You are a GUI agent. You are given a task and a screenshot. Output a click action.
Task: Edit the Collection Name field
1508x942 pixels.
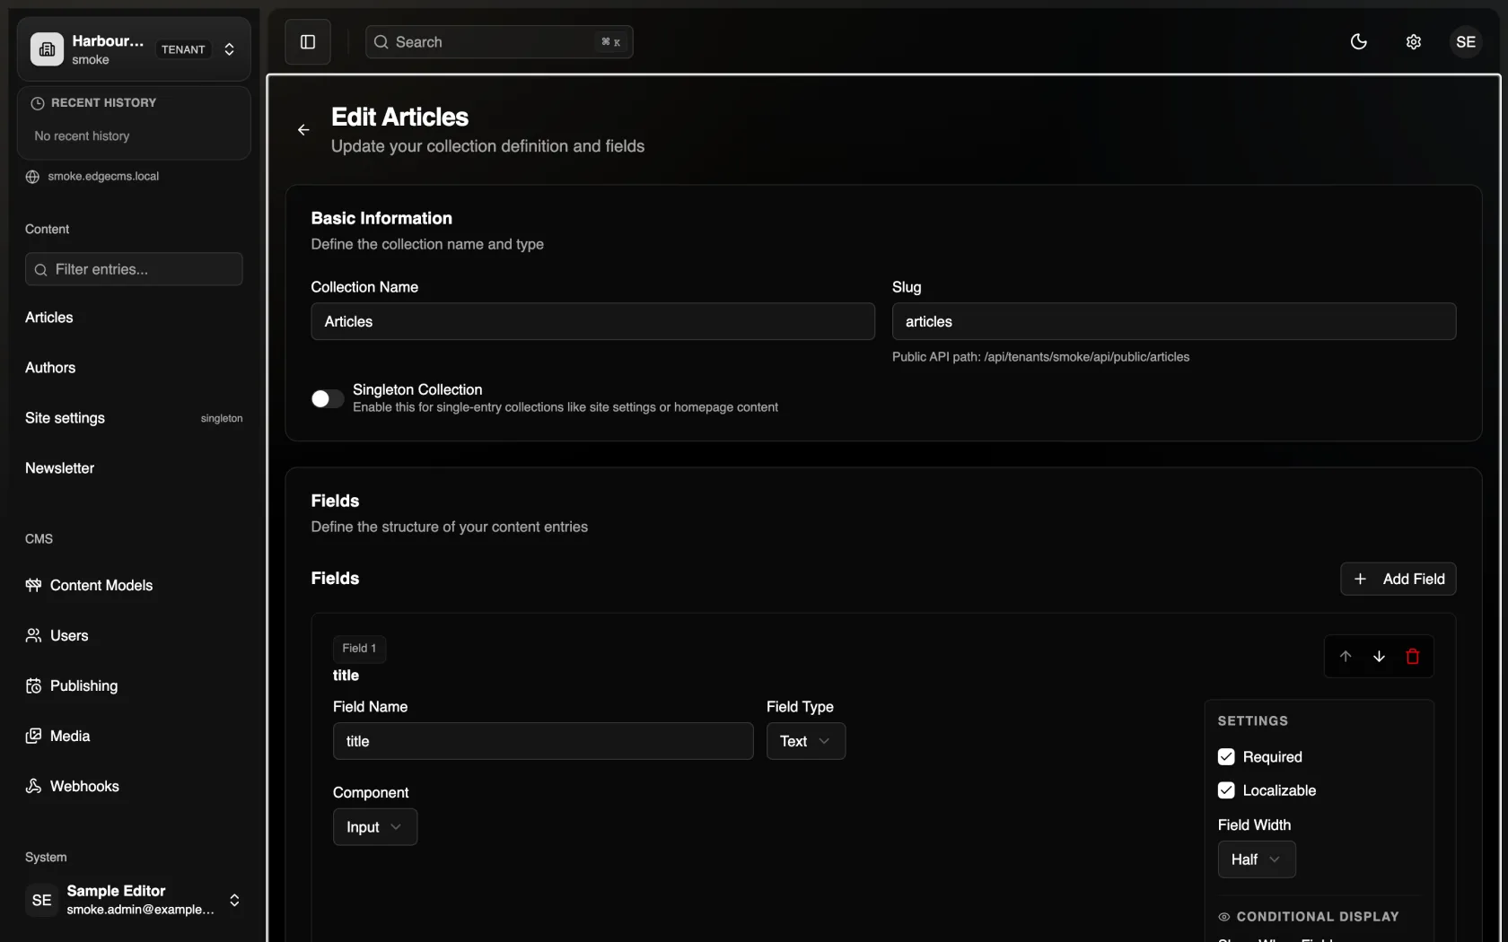[592, 321]
